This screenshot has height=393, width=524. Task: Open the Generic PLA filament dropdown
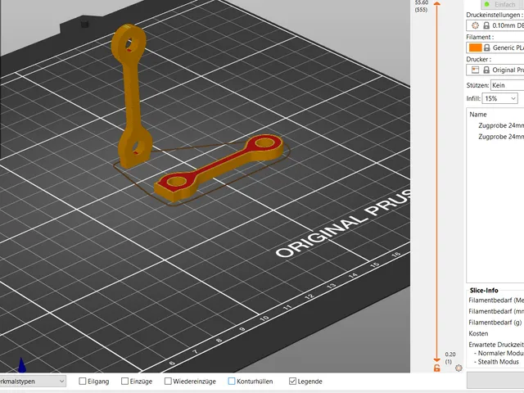pos(495,47)
